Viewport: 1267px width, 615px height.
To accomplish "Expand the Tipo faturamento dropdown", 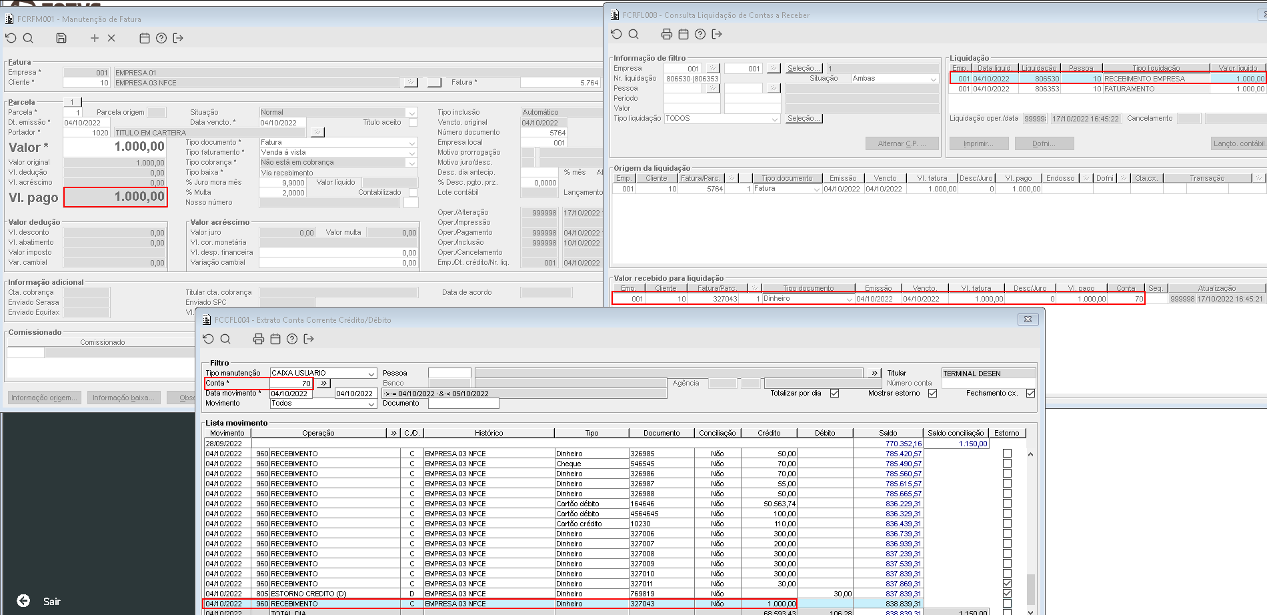I will coord(412,153).
